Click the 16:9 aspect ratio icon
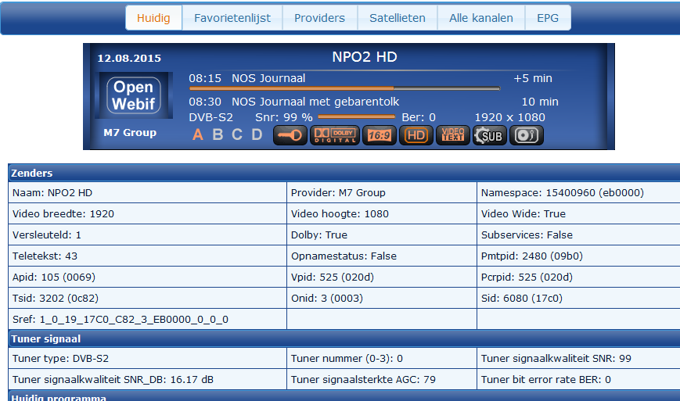Image resolution: width=680 pixels, height=401 pixels. (379, 135)
